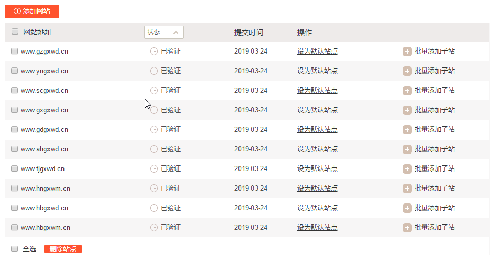Click the red 删除站点 button
Screen dimensions: 494x255
coord(63,249)
